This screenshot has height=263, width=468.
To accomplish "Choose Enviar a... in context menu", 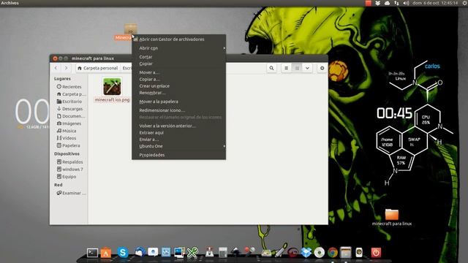I will (178, 140).
